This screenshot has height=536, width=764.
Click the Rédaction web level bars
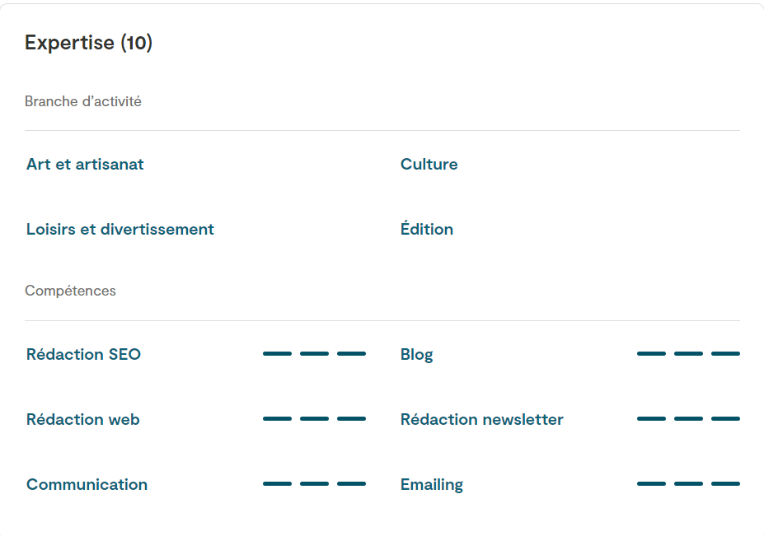tap(314, 419)
